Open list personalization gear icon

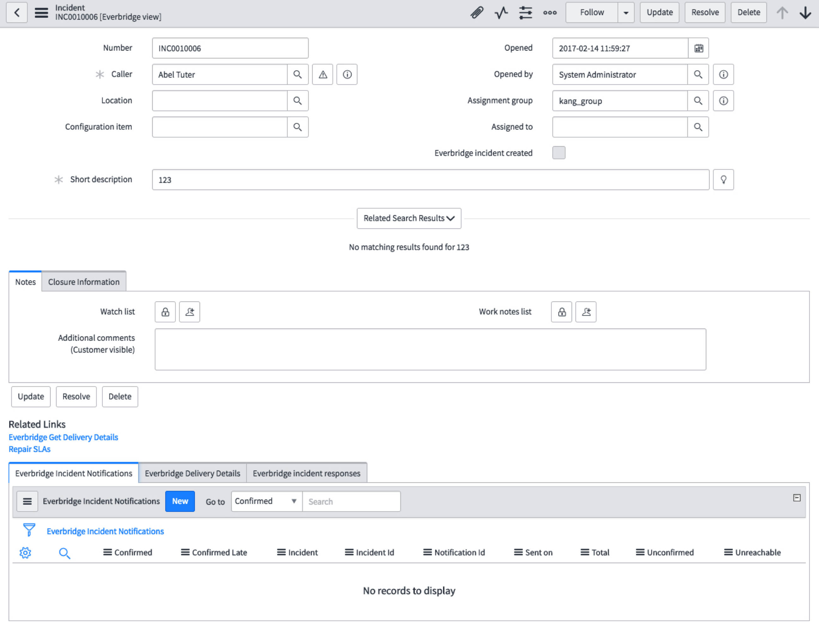(x=25, y=553)
